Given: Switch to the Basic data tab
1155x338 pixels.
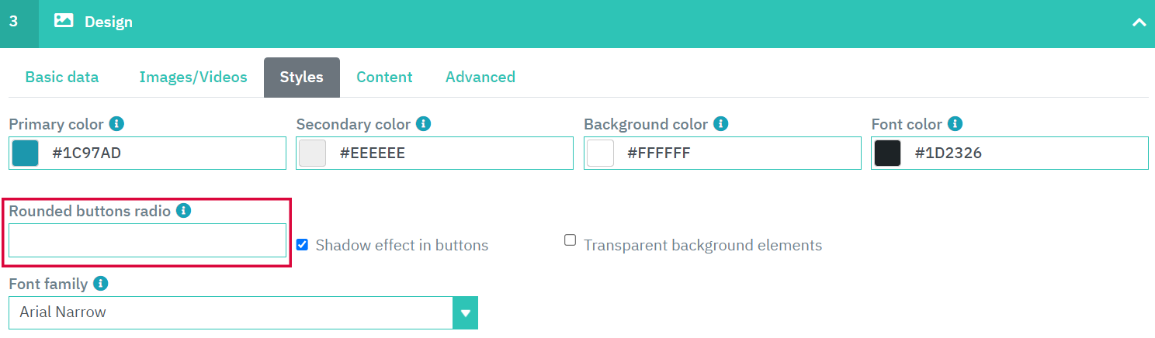Looking at the screenshot, I should [x=62, y=77].
